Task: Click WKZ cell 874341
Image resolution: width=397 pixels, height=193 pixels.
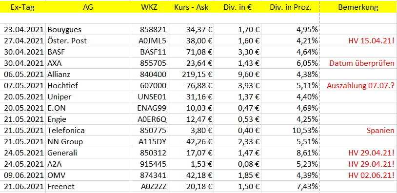Action: point(149,175)
